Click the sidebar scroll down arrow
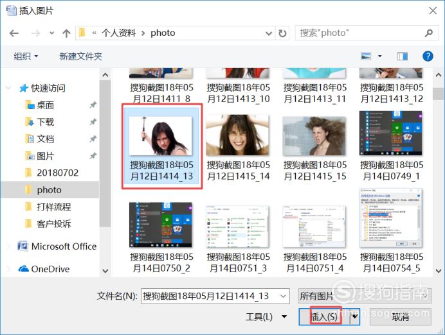Image resolution: width=445 pixels, height=335 pixels. tap(105, 270)
